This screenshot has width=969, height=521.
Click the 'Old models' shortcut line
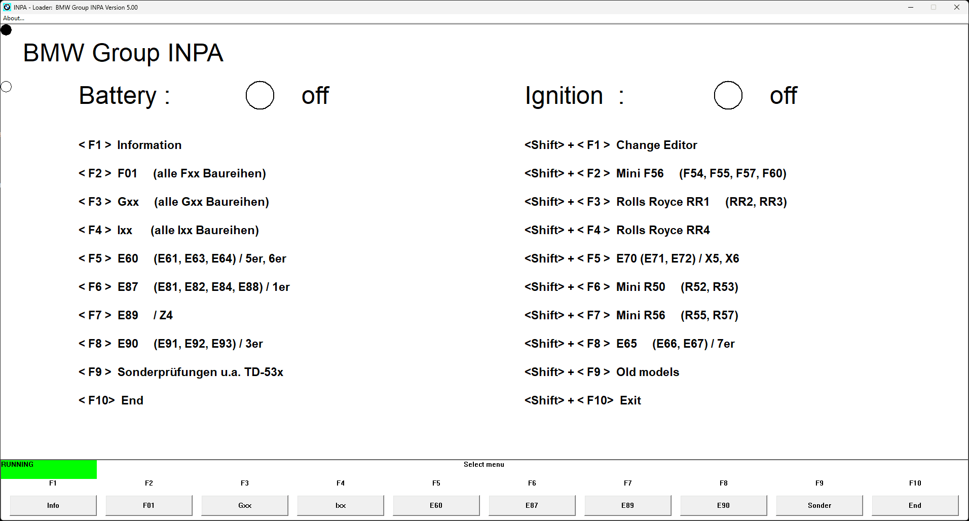[602, 372]
